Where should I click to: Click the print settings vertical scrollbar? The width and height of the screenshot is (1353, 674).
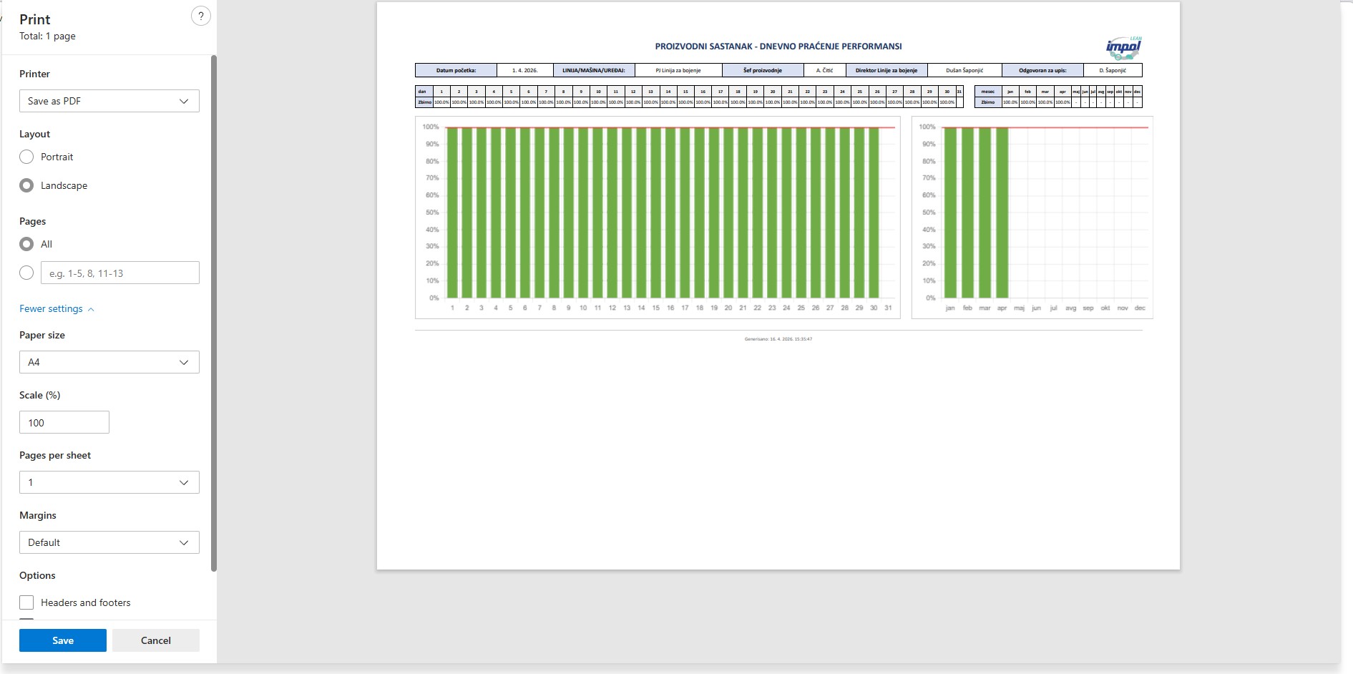214,313
